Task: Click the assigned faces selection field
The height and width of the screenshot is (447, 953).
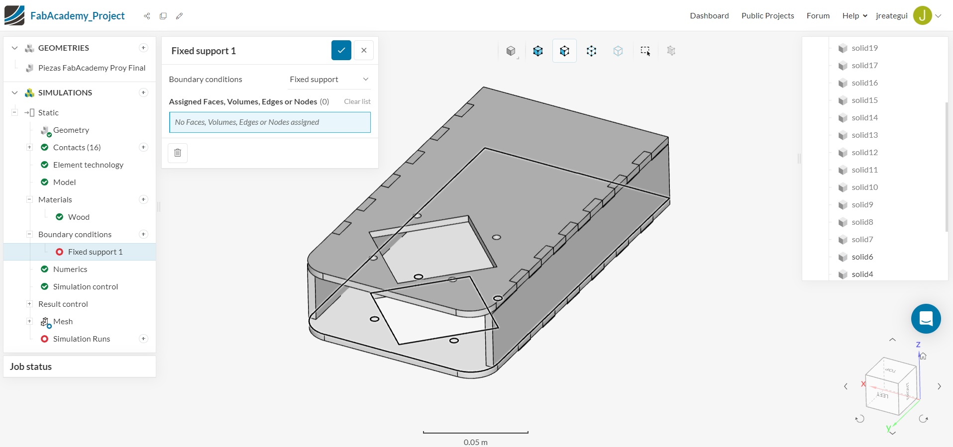Action: coord(270,122)
